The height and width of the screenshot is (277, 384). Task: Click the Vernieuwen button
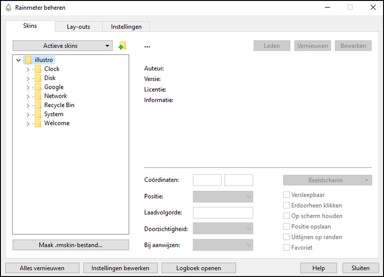pos(313,46)
